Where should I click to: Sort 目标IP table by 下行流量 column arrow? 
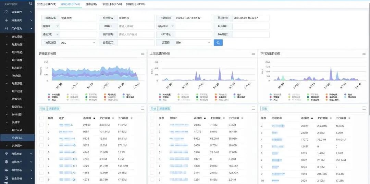(242, 118)
